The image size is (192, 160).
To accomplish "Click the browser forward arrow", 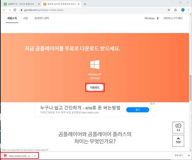I will (x=10, y=10).
